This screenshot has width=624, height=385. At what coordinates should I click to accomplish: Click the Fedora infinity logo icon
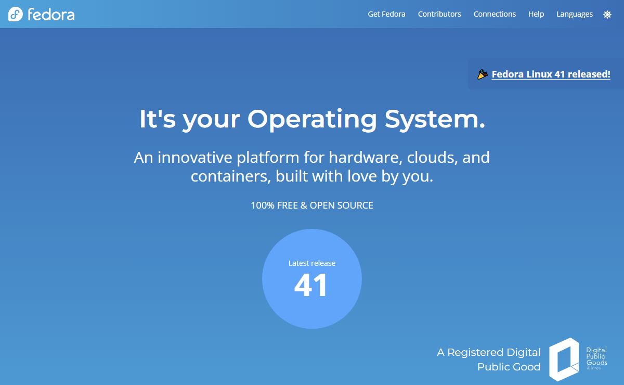[16, 15]
